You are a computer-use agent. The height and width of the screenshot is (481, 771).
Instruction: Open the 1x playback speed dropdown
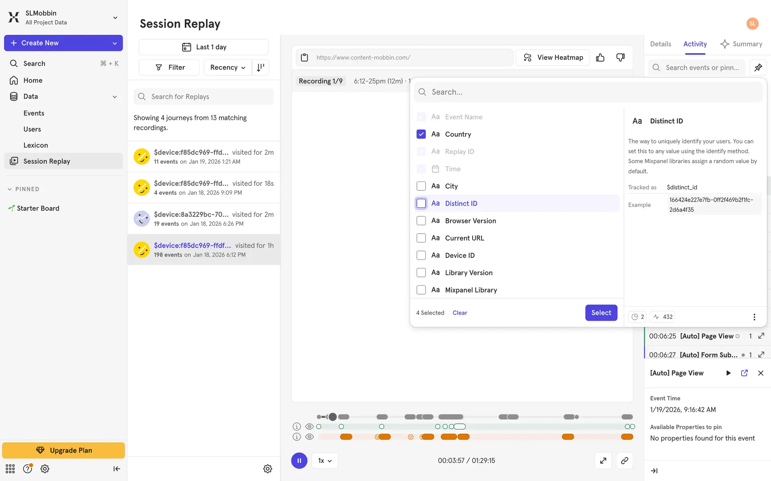(324, 461)
